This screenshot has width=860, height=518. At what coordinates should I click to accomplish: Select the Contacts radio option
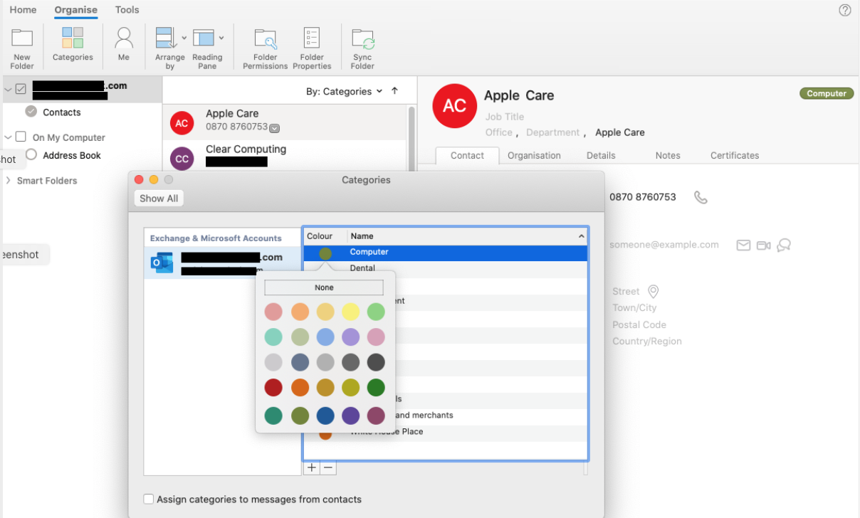coord(31,111)
